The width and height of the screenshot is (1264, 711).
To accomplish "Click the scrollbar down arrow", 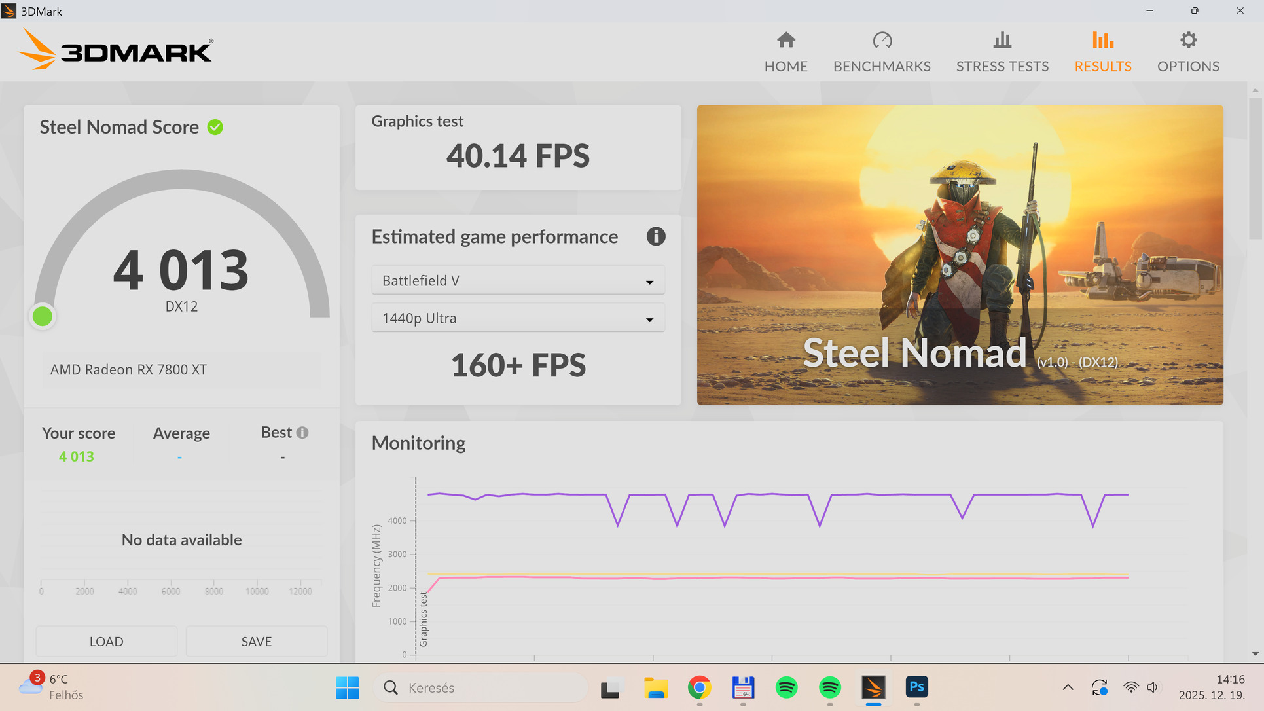I will (1255, 653).
